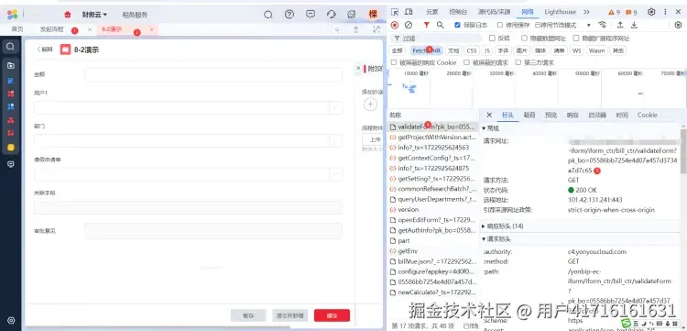Click the 暂存 button

coord(248,315)
